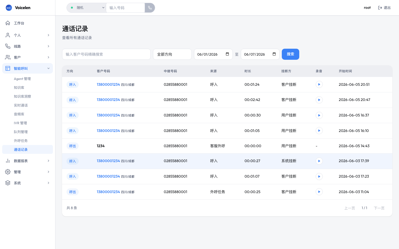Click the customer number 1234 cell
The height and width of the screenshot is (249, 399).
click(101, 146)
